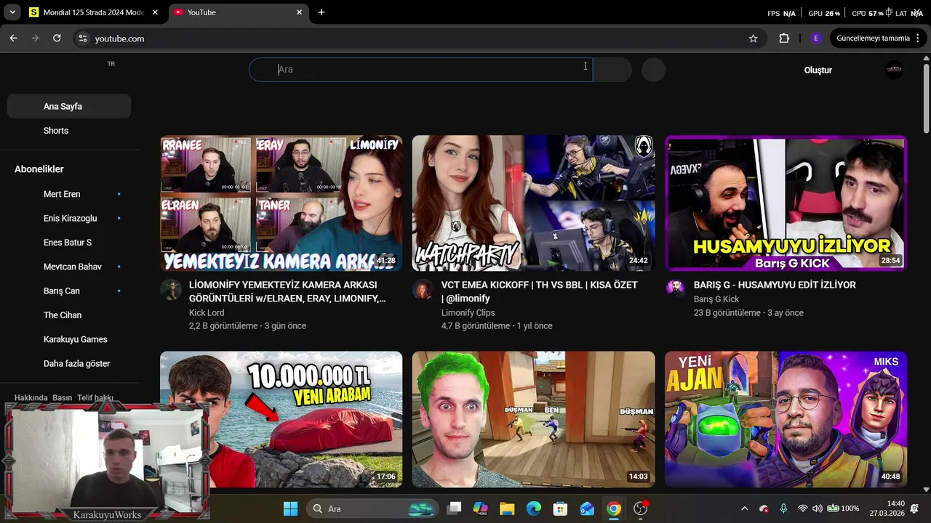Open Task View from the taskbar

454,508
